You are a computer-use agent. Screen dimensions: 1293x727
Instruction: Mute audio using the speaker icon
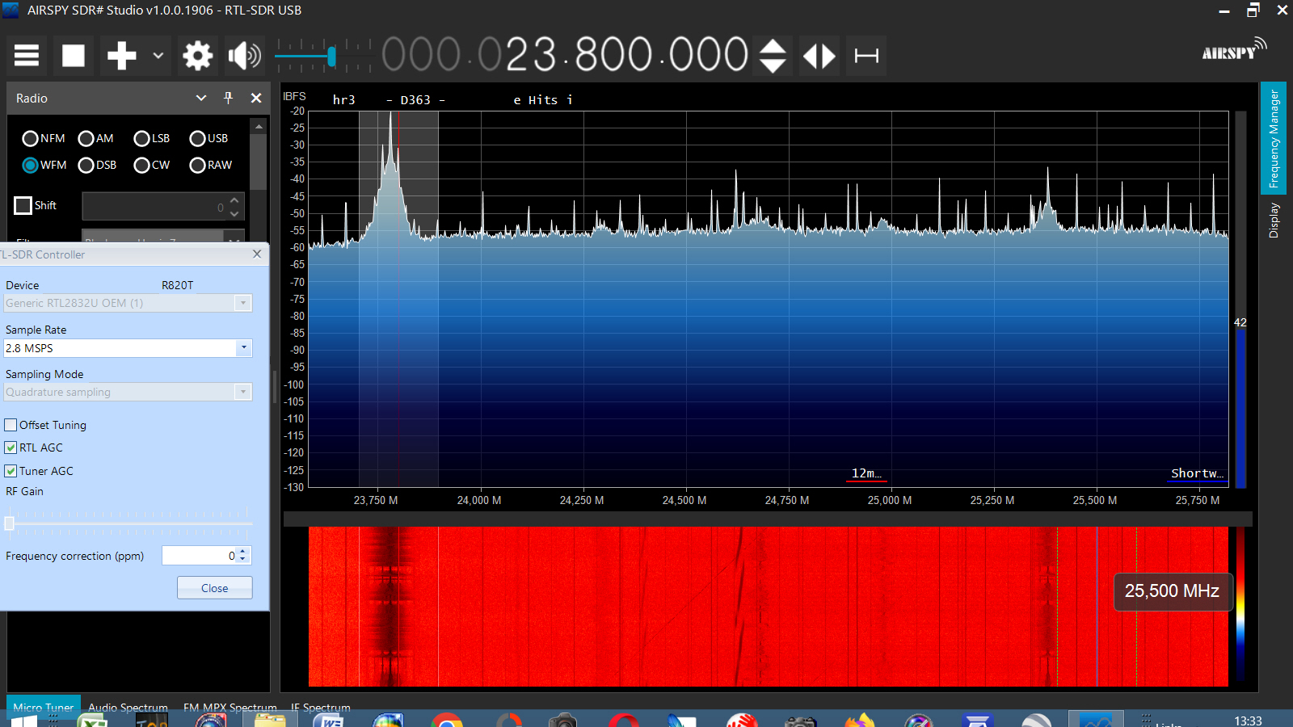click(244, 56)
